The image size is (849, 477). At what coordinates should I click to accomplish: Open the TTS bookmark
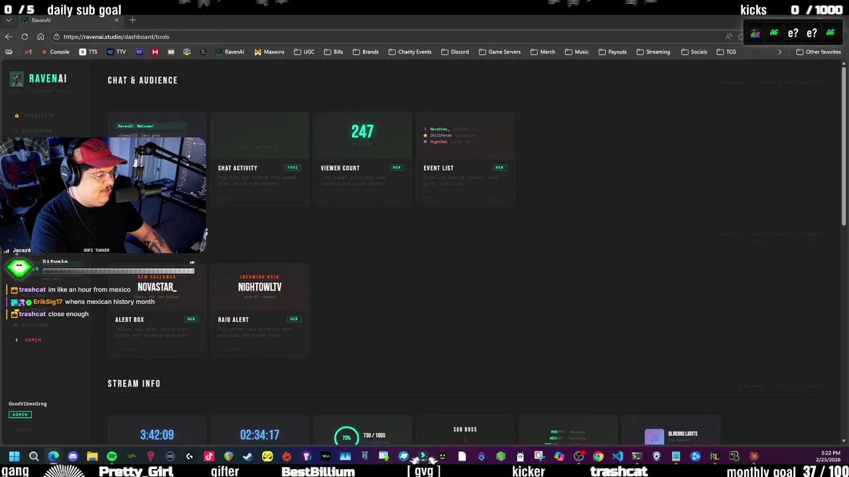pos(88,52)
